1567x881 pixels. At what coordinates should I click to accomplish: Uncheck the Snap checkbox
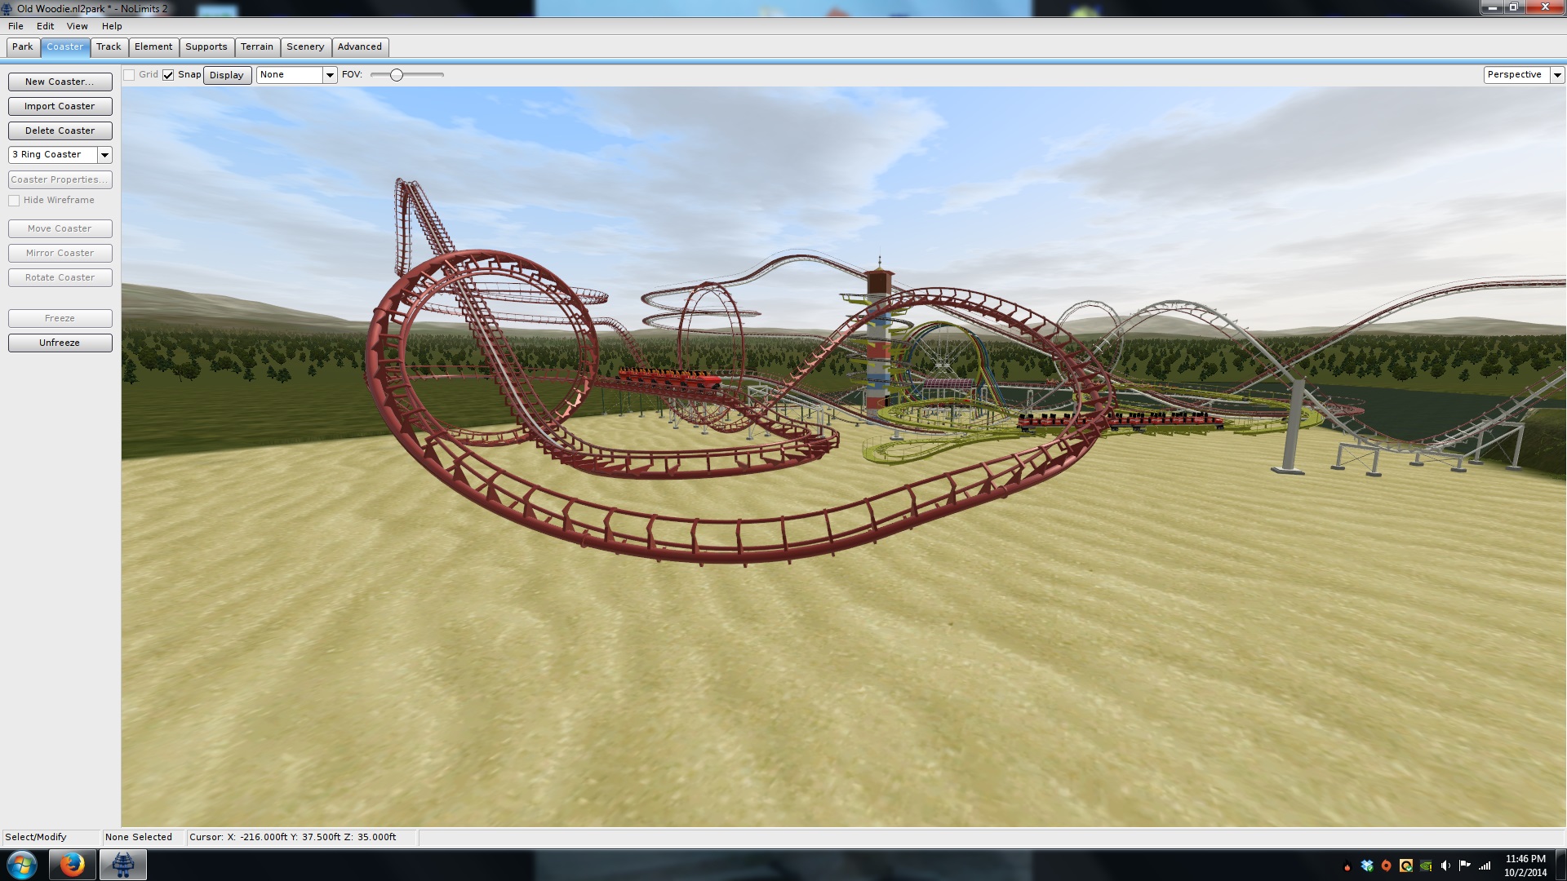click(x=168, y=75)
